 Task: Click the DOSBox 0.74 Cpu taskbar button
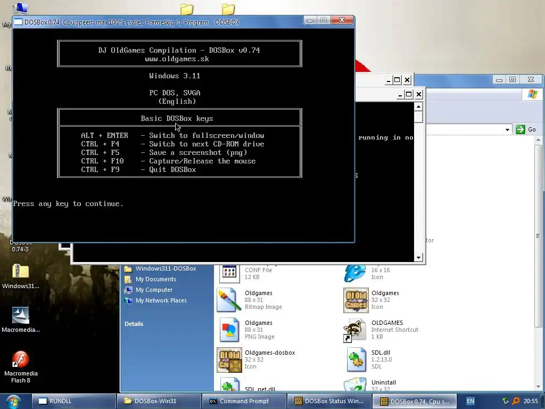414,401
